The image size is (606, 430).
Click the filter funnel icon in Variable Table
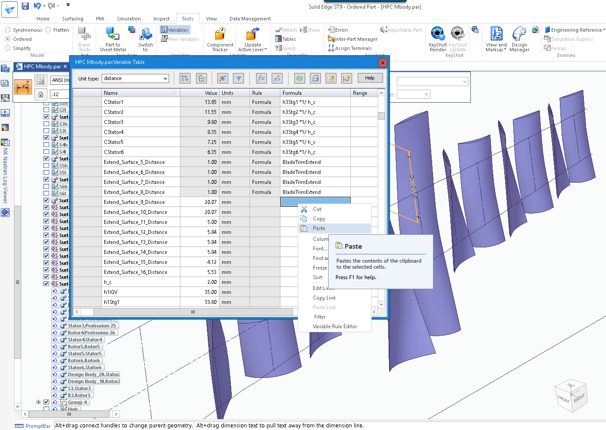239,78
